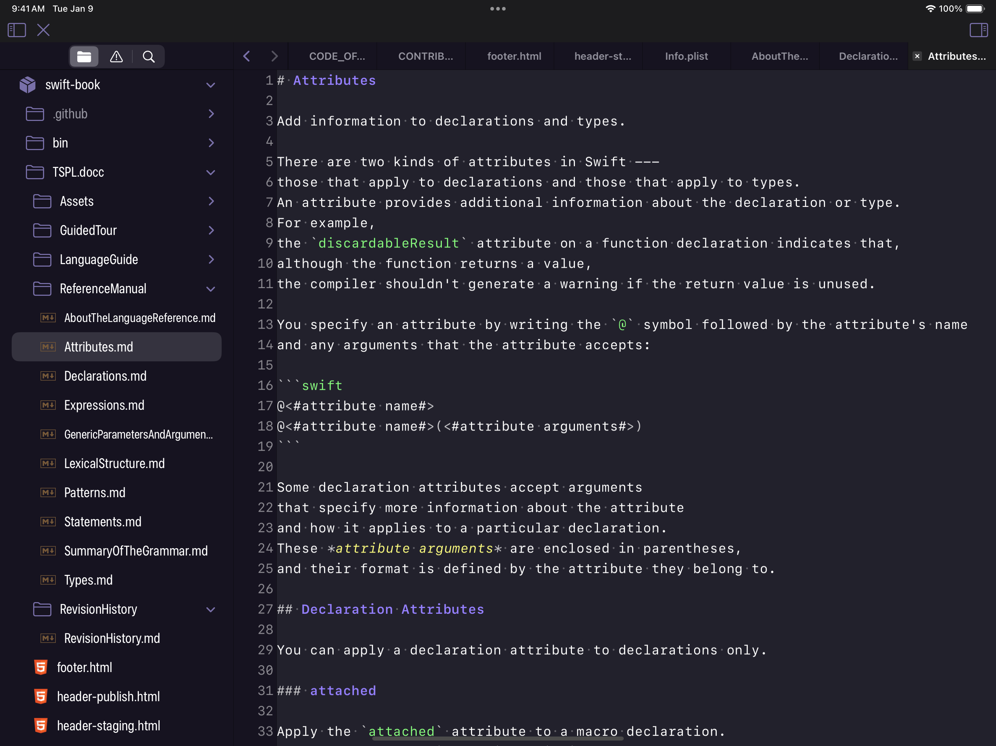Screen dimensions: 996x746
Task: Click the battery indicator in status bar
Action: [976, 8]
